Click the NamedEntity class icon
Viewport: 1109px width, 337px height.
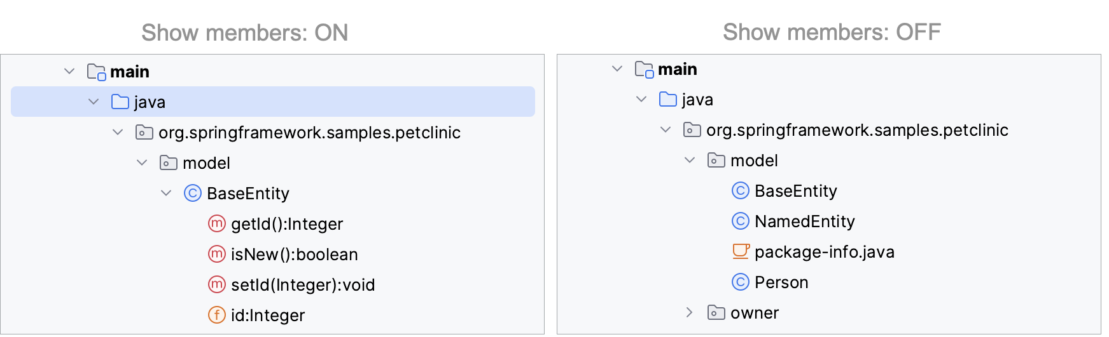click(741, 221)
